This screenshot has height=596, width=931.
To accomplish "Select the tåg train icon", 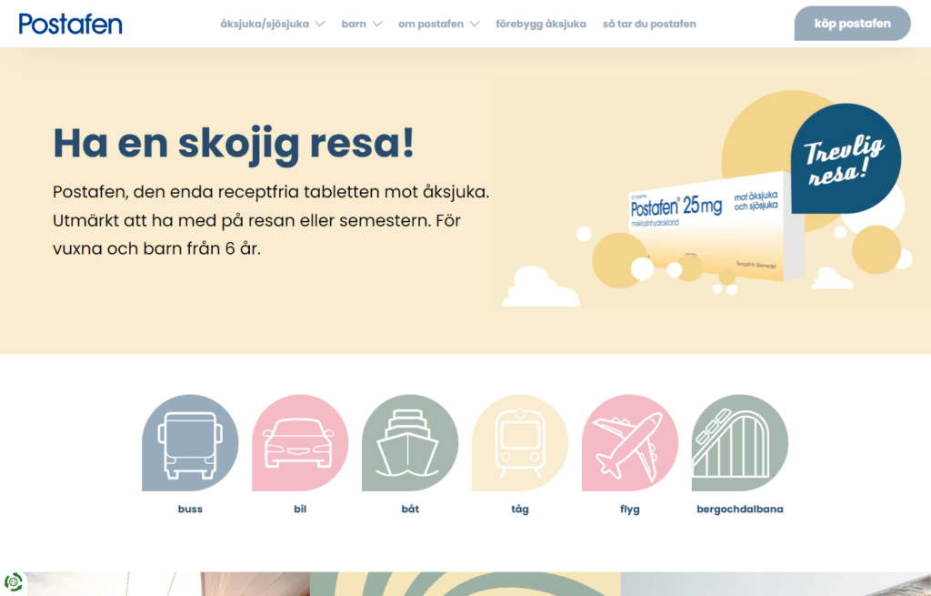I will click(519, 443).
